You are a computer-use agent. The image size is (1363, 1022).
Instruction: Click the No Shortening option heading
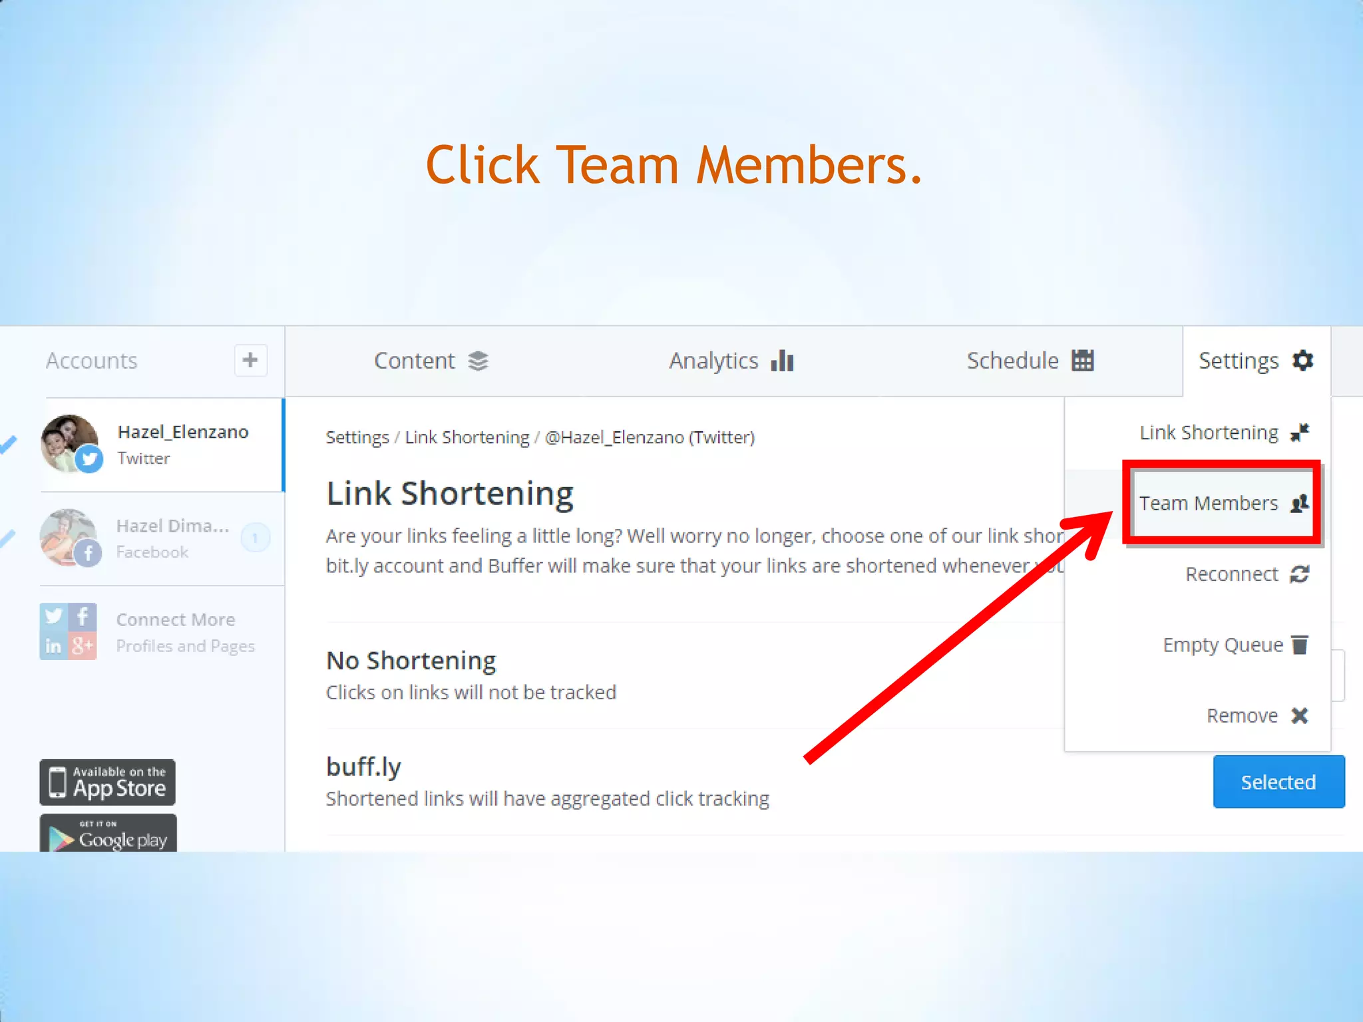point(411,661)
